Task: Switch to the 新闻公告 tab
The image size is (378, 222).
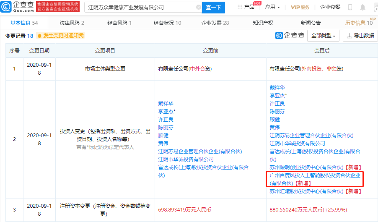Action: tap(311, 23)
